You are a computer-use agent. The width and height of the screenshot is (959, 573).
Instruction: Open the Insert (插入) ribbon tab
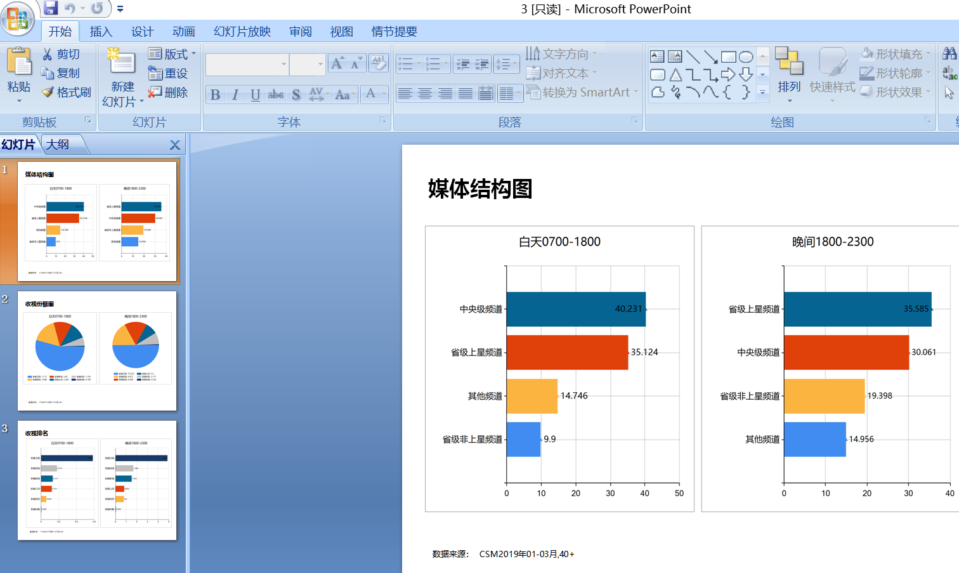click(101, 32)
